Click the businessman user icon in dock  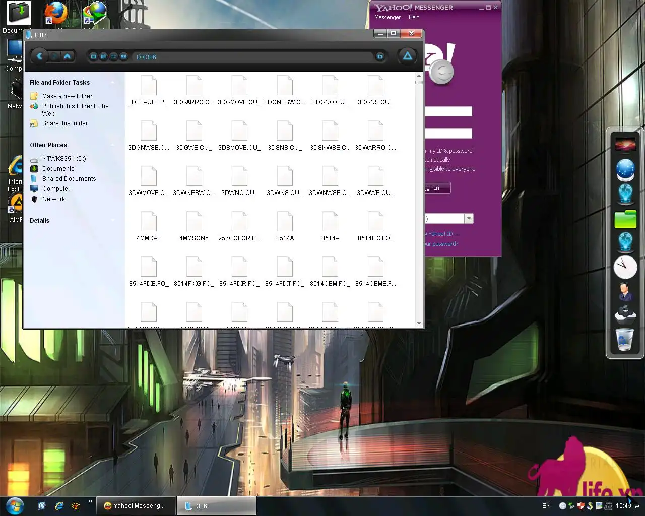[625, 291]
